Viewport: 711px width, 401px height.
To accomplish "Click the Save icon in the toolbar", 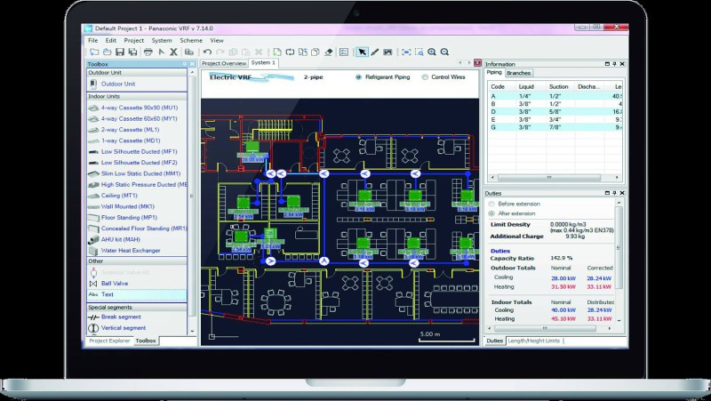I will click(120, 52).
